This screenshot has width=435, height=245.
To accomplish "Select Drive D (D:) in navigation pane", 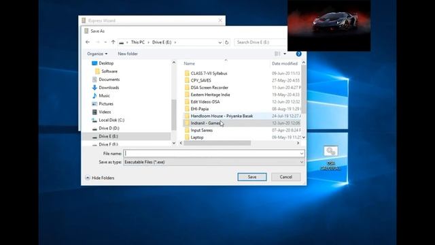I will point(109,128).
